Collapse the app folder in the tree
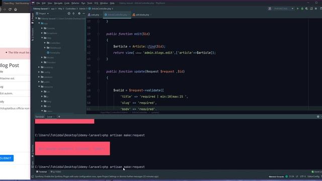The image size is (322, 181). point(39,24)
